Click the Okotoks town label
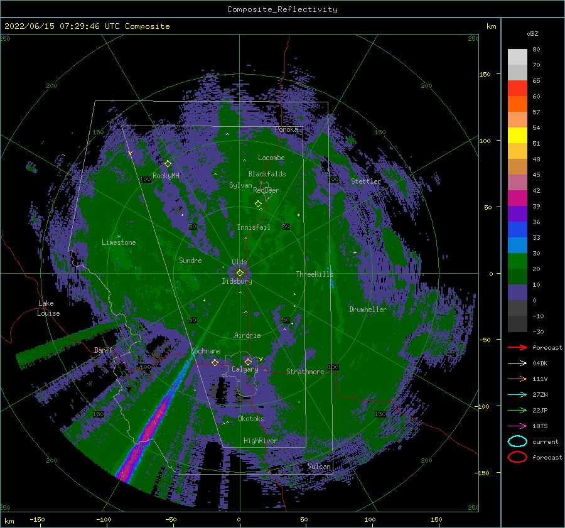The width and height of the screenshot is (565, 528). tap(251, 419)
